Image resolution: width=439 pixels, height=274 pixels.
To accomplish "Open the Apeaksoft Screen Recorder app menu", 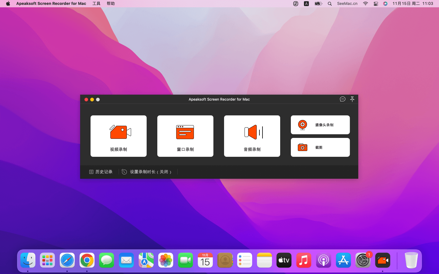I will [x=51, y=4].
